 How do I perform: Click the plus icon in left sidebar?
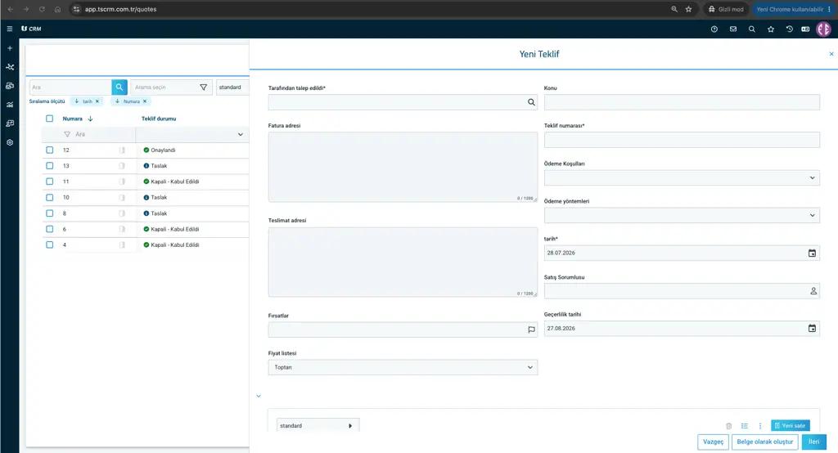coord(10,48)
